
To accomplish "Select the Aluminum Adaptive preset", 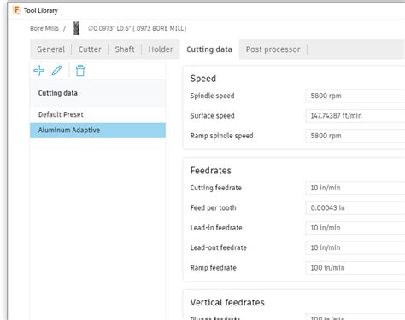I will pos(97,131).
